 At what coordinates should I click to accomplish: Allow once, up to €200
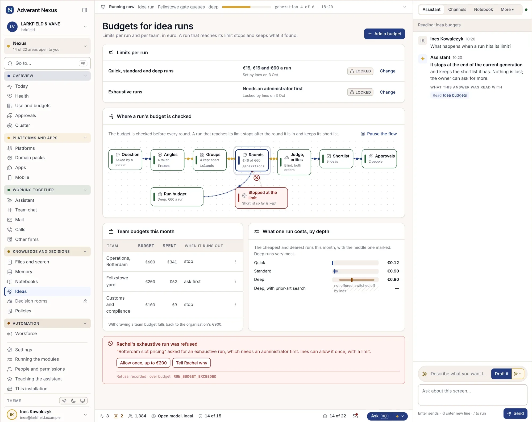[x=143, y=363]
